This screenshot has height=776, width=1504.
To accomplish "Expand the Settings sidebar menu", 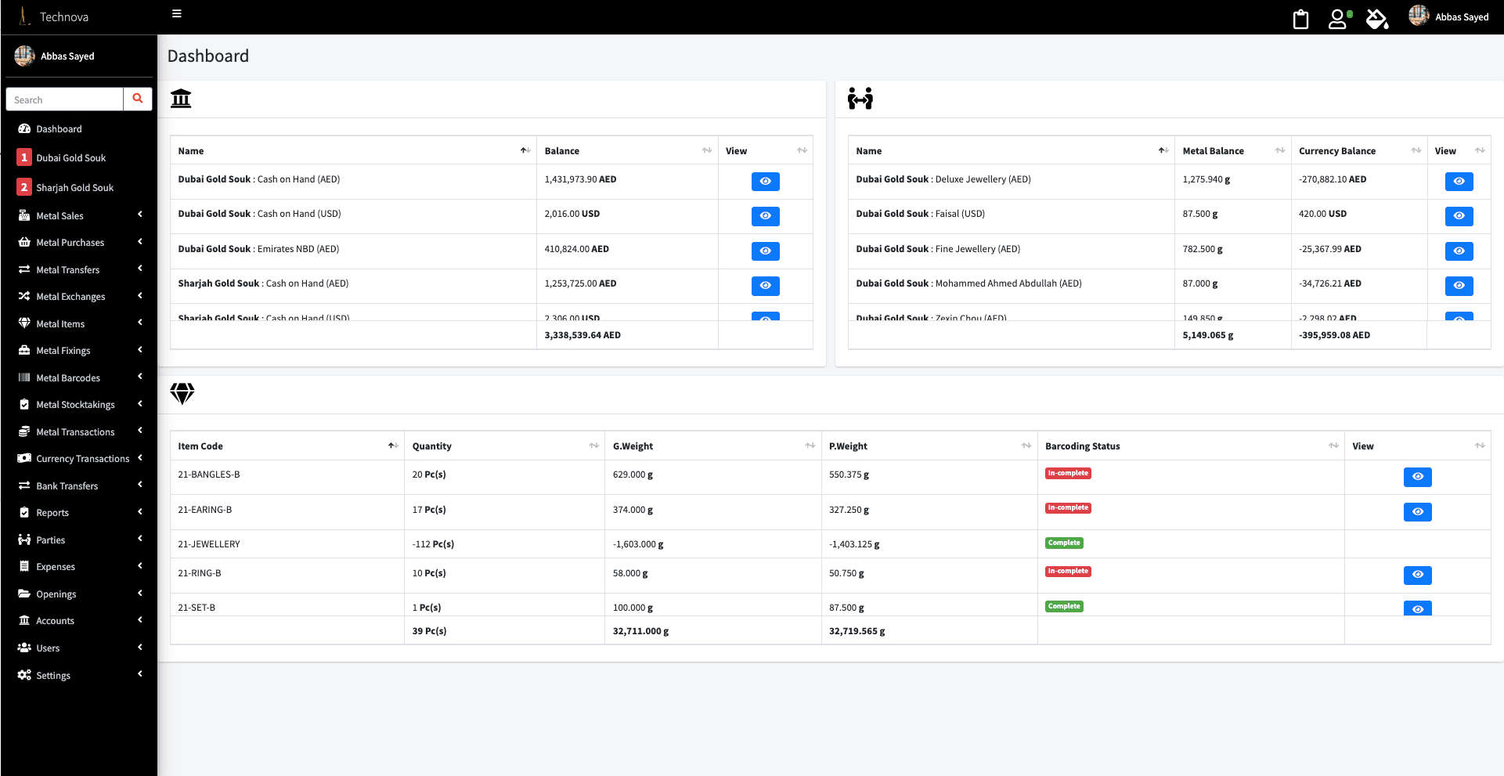I will [78, 676].
